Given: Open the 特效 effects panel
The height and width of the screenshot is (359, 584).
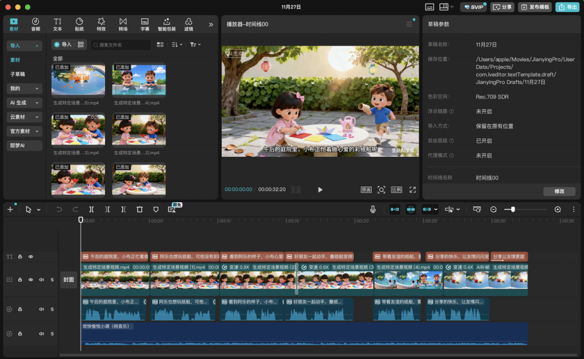Looking at the screenshot, I should [x=101, y=24].
